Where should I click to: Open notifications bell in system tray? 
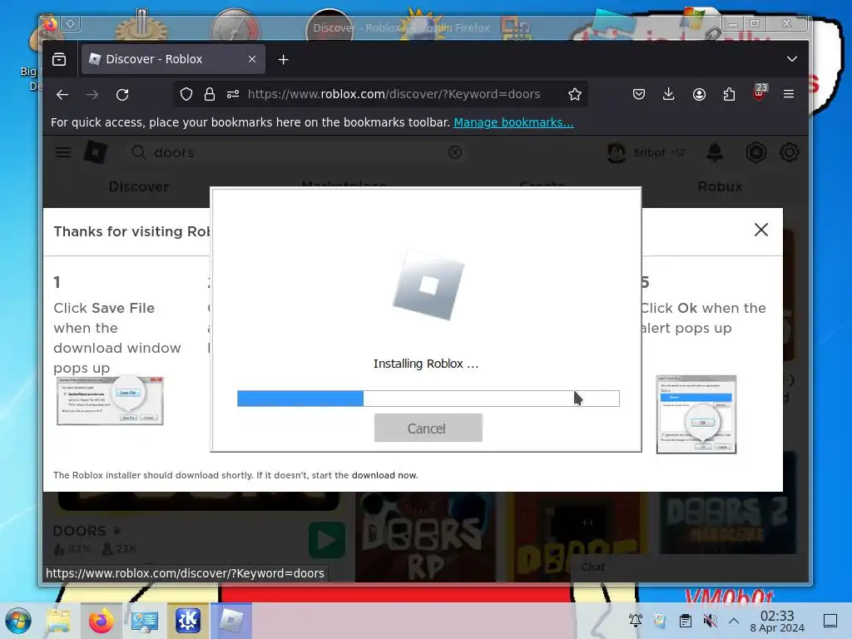(635, 621)
